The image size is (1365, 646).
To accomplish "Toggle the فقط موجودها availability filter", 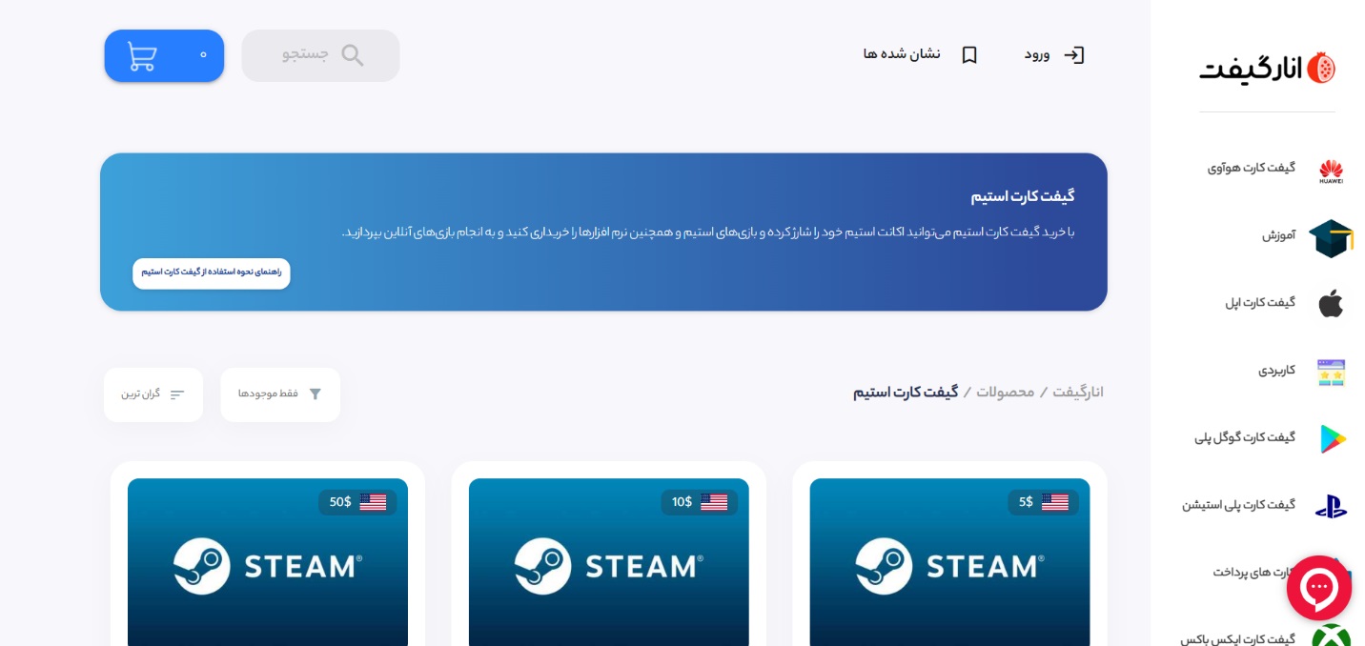I will click(280, 394).
